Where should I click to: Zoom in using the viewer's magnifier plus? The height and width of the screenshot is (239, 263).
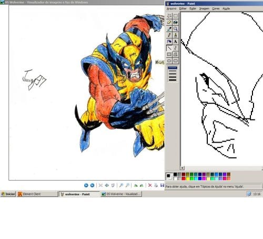click(121, 185)
